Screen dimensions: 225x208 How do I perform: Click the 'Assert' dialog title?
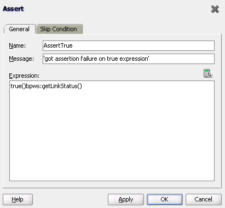[13, 9]
